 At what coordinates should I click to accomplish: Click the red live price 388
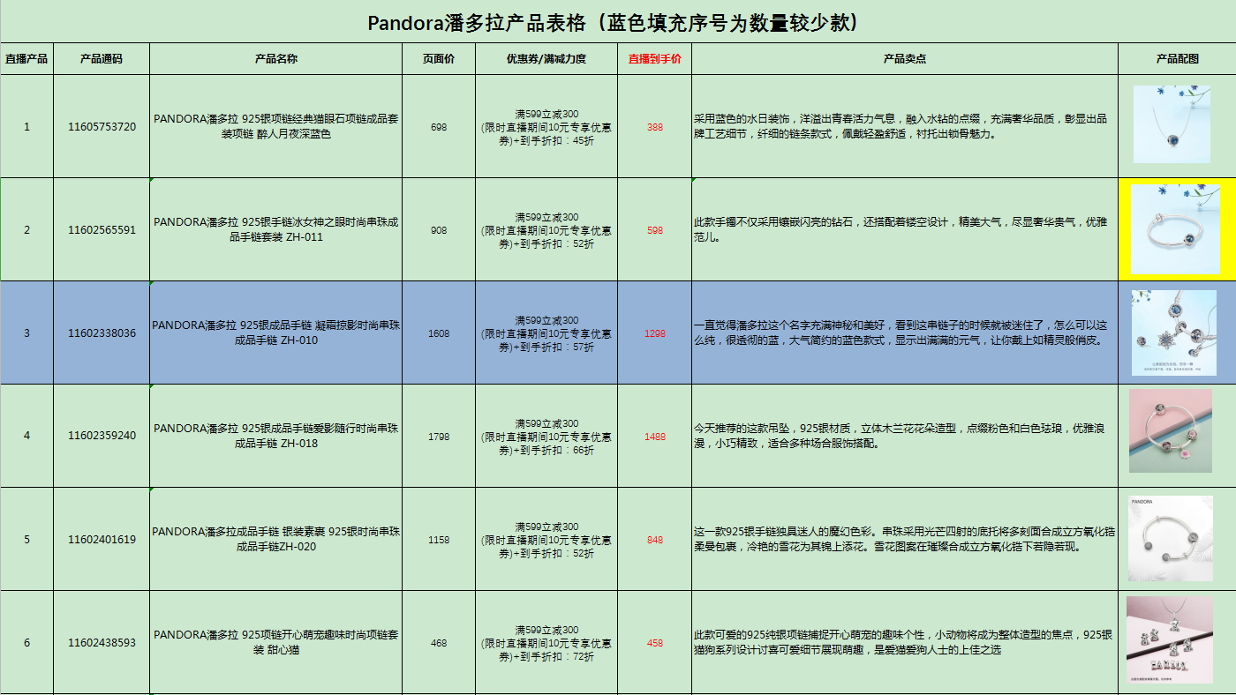click(654, 126)
